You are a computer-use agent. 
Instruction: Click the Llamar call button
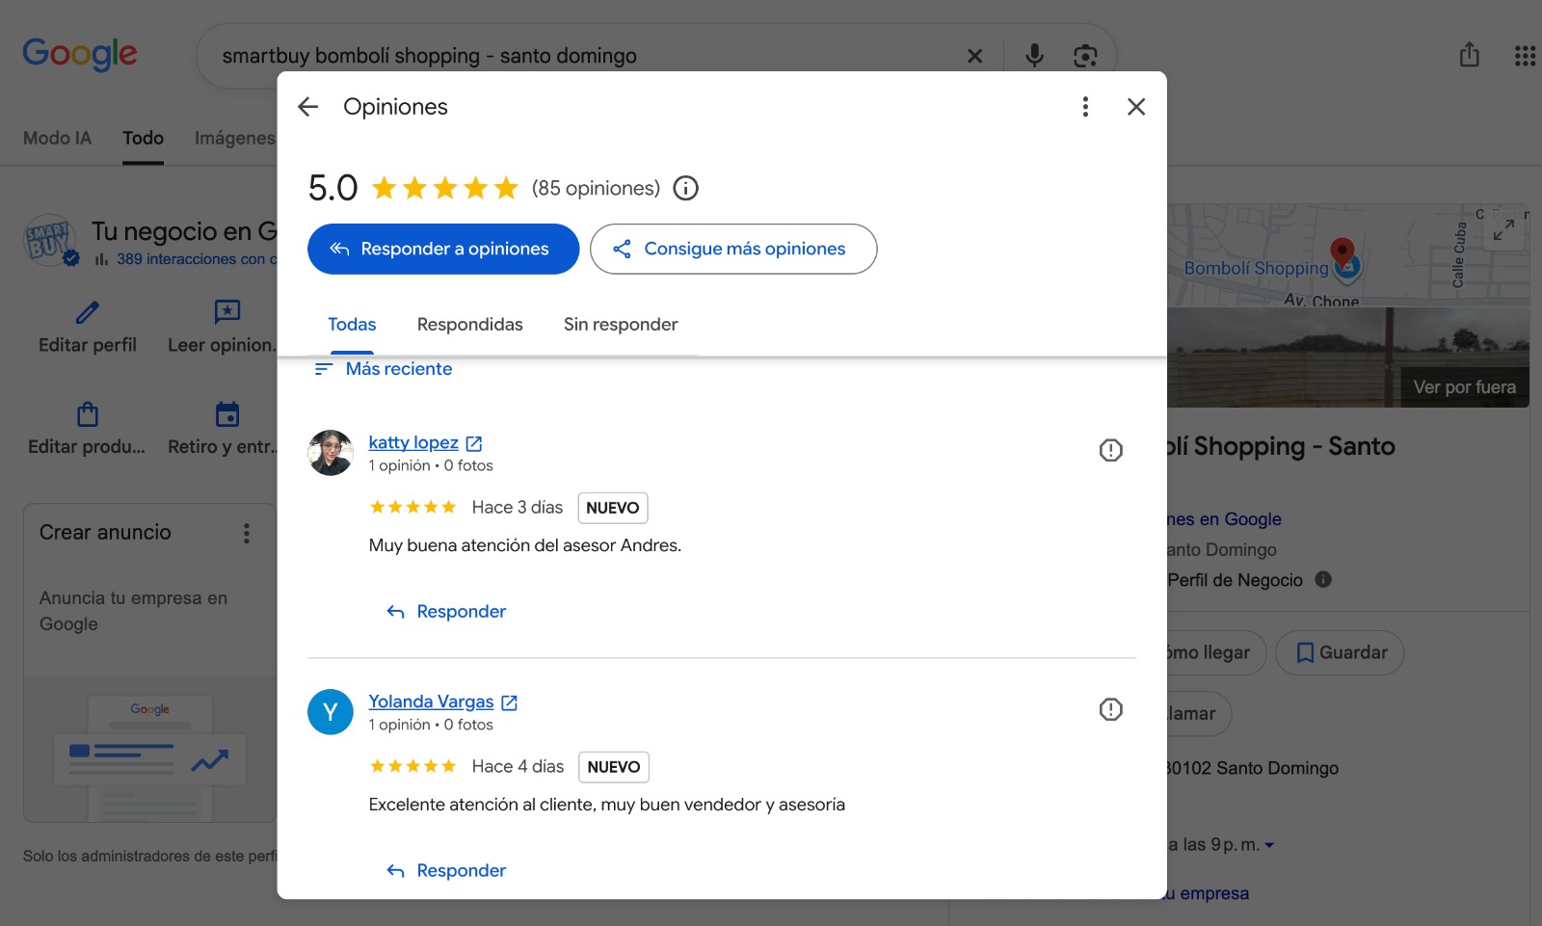(1199, 714)
